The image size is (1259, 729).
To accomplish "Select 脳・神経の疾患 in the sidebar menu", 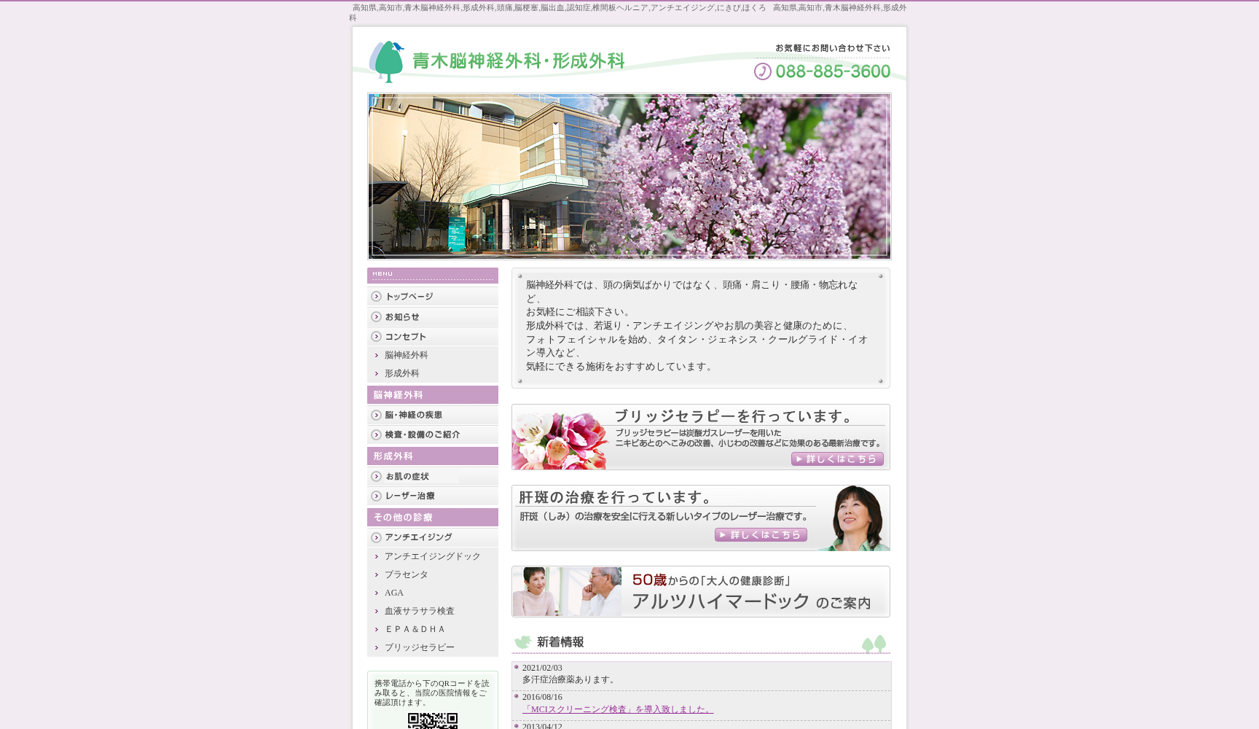I will coord(414,415).
